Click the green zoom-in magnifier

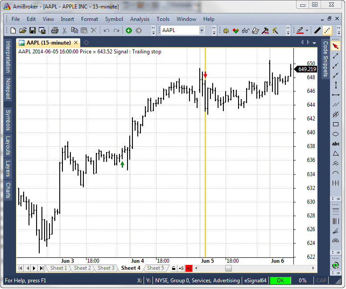point(336,265)
